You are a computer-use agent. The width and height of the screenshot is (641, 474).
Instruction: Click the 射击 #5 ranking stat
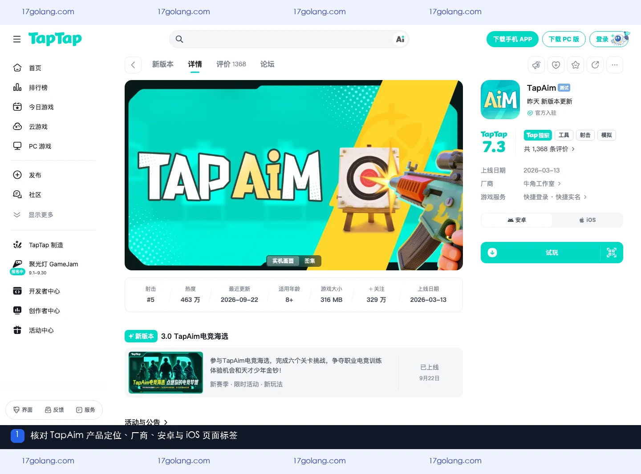coord(150,295)
